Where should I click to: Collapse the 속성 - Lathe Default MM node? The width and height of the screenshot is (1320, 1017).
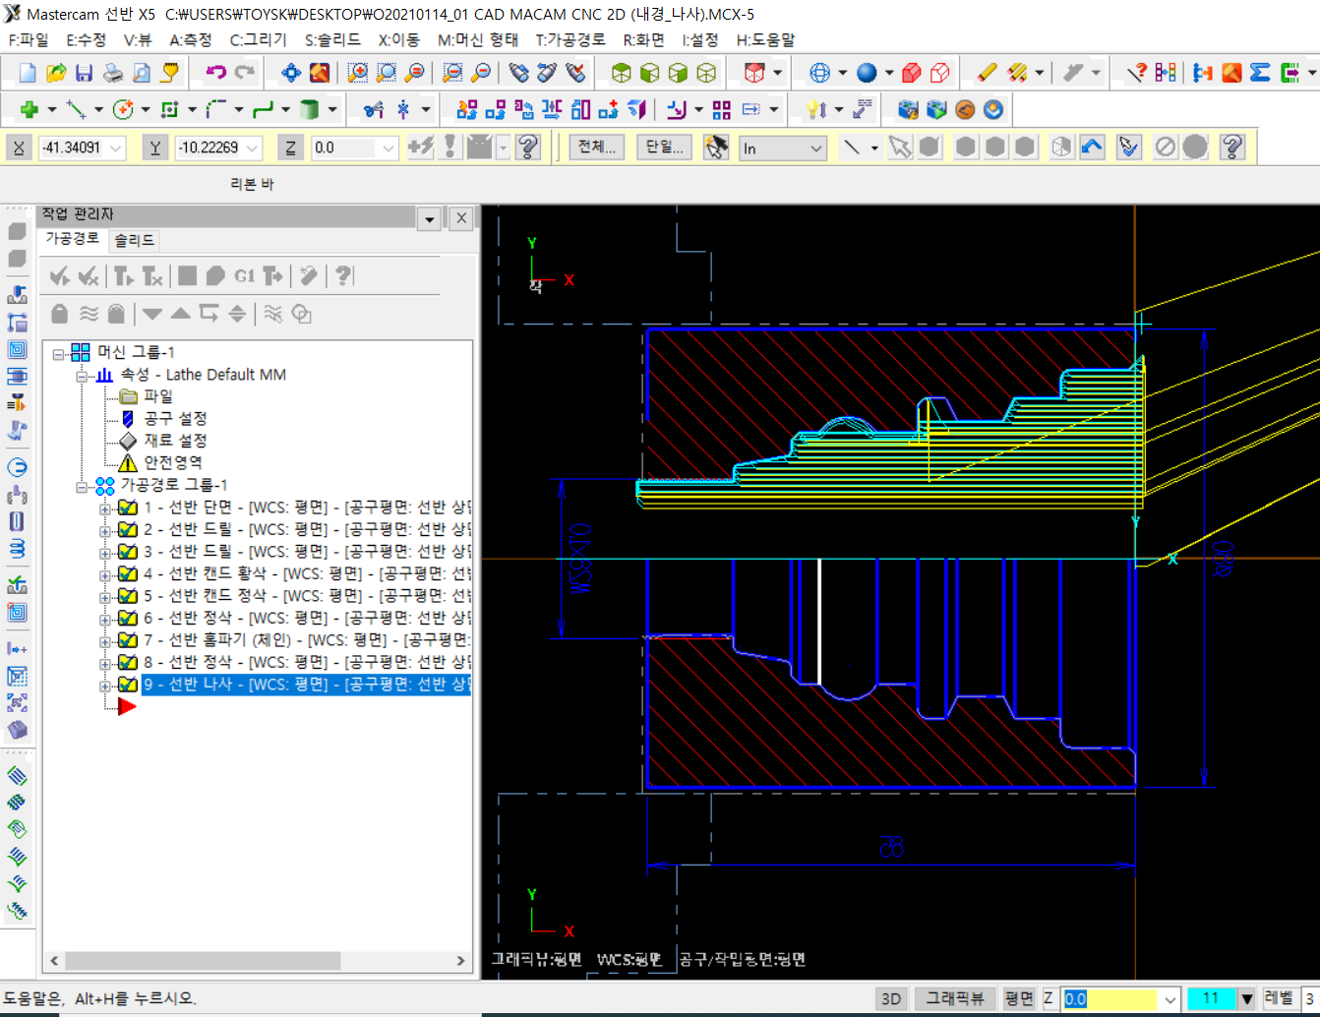point(83,376)
